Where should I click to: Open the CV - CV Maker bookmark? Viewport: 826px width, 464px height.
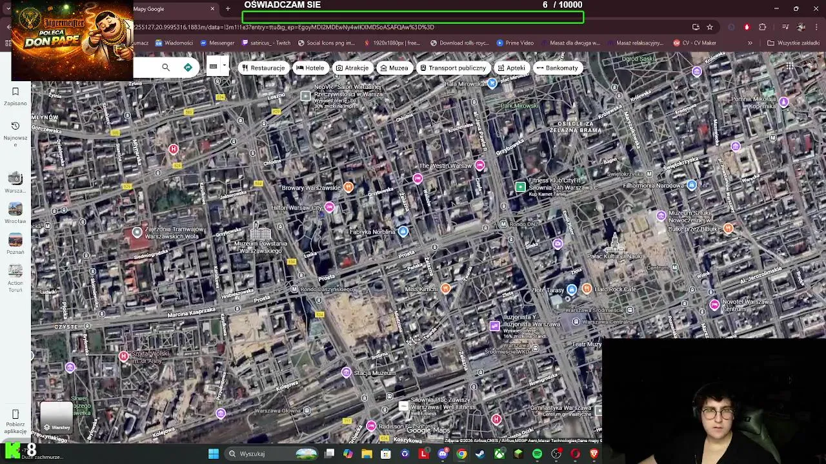click(695, 43)
